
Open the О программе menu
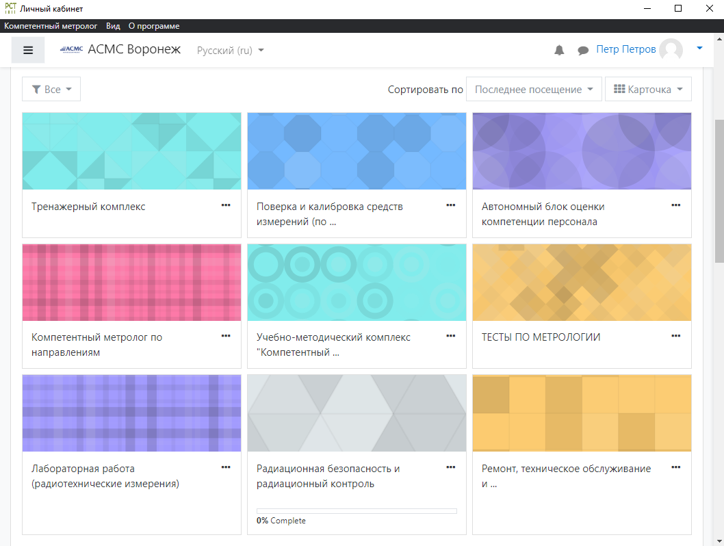(x=154, y=26)
